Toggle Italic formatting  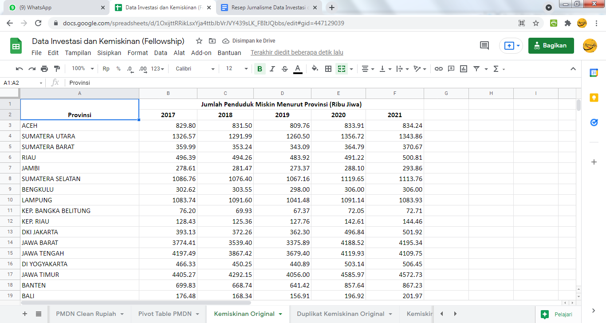[x=272, y=69]
